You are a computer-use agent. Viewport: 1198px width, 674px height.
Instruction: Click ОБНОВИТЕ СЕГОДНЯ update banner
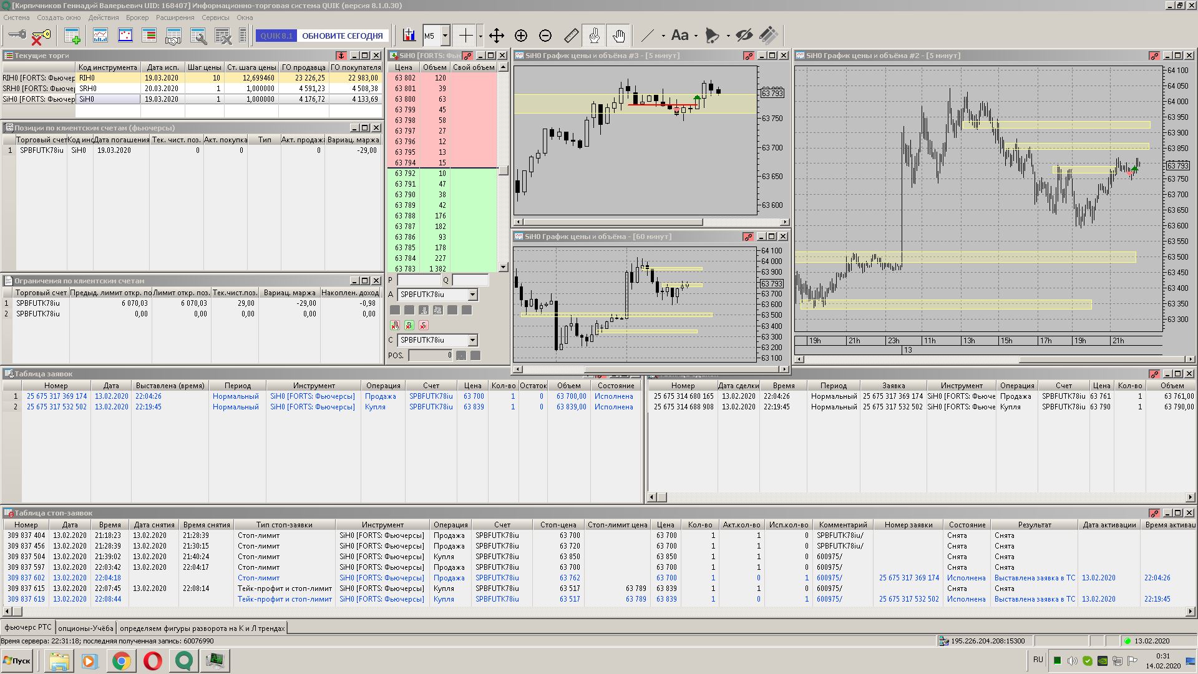point(342,36)
